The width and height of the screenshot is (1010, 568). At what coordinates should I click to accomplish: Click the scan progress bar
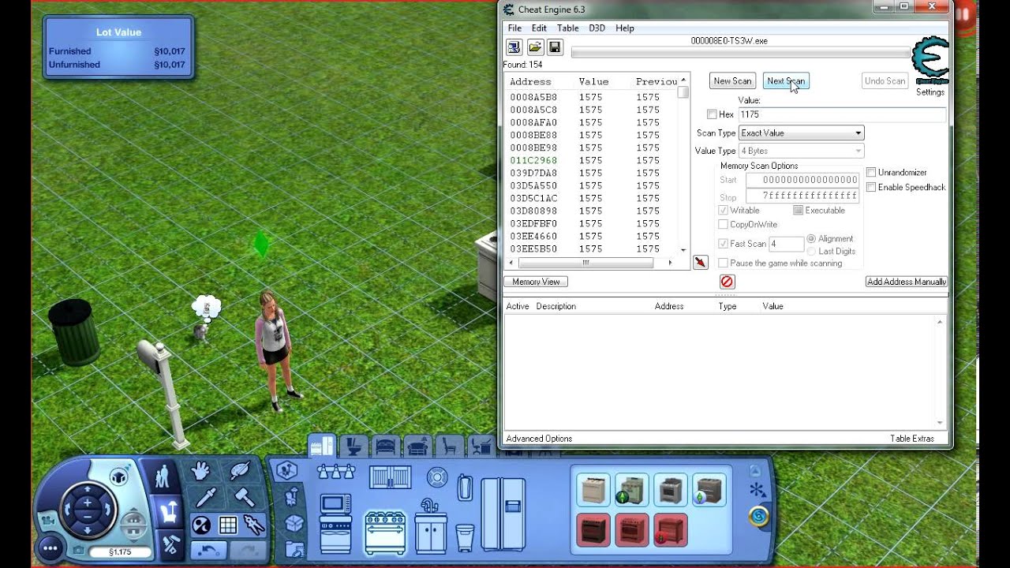pyautogui.click(x=740, y=53)
